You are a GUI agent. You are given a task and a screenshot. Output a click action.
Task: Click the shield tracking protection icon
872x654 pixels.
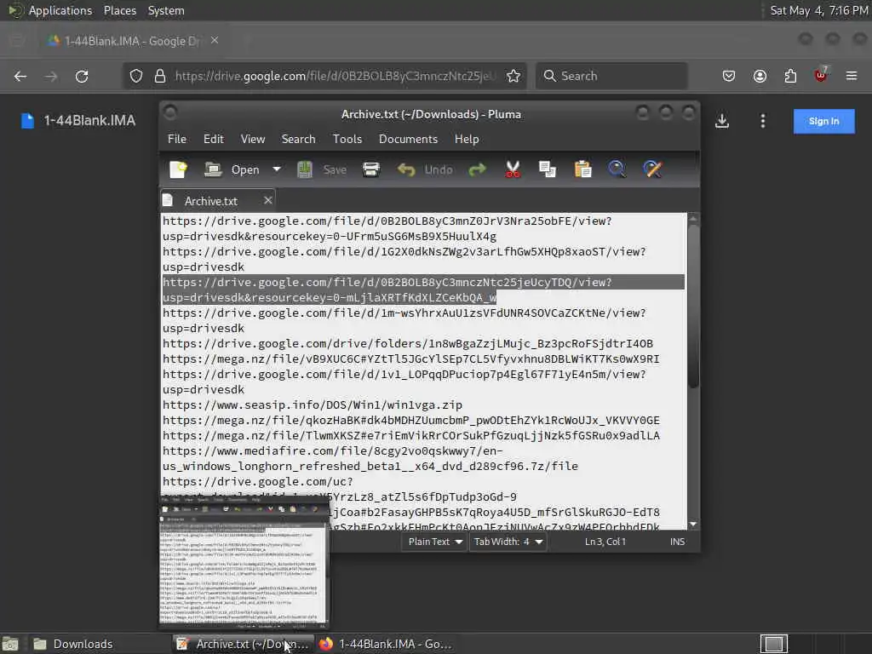[x=135, y=76]
